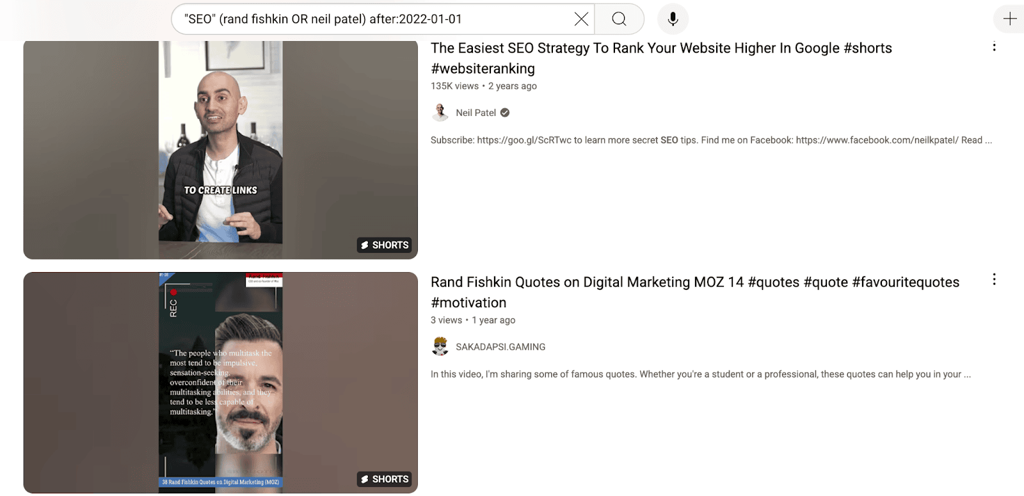Screen dimensions: 1024x496
Task: Click the verified badge beside Neil Patel
Action: click(505, 113)
